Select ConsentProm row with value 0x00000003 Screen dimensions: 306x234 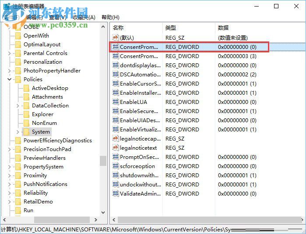click(208, 56)
